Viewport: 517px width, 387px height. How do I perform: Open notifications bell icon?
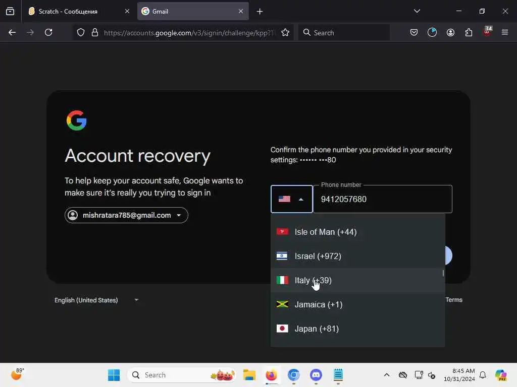[x=483, y=375]
